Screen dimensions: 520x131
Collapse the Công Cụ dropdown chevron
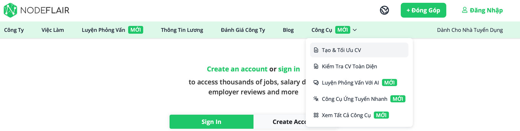click(x=355, y=30)
